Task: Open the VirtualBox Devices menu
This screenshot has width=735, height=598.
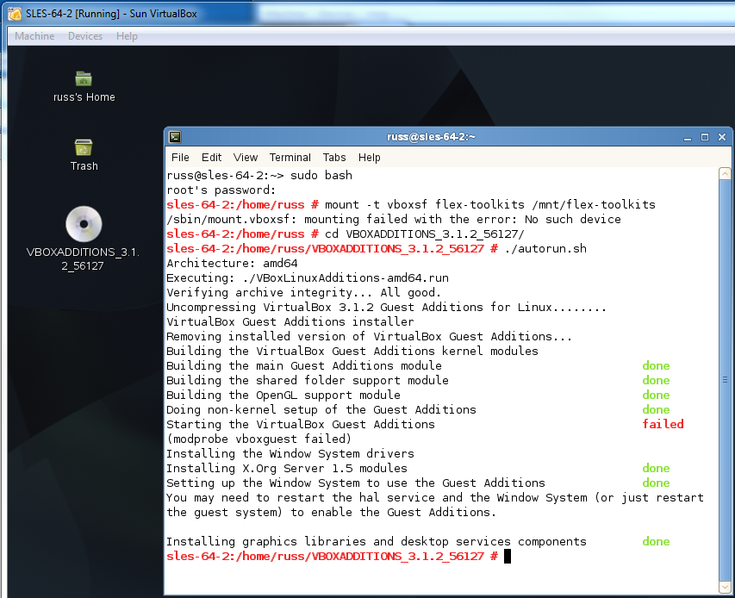Action: (84, 36)
